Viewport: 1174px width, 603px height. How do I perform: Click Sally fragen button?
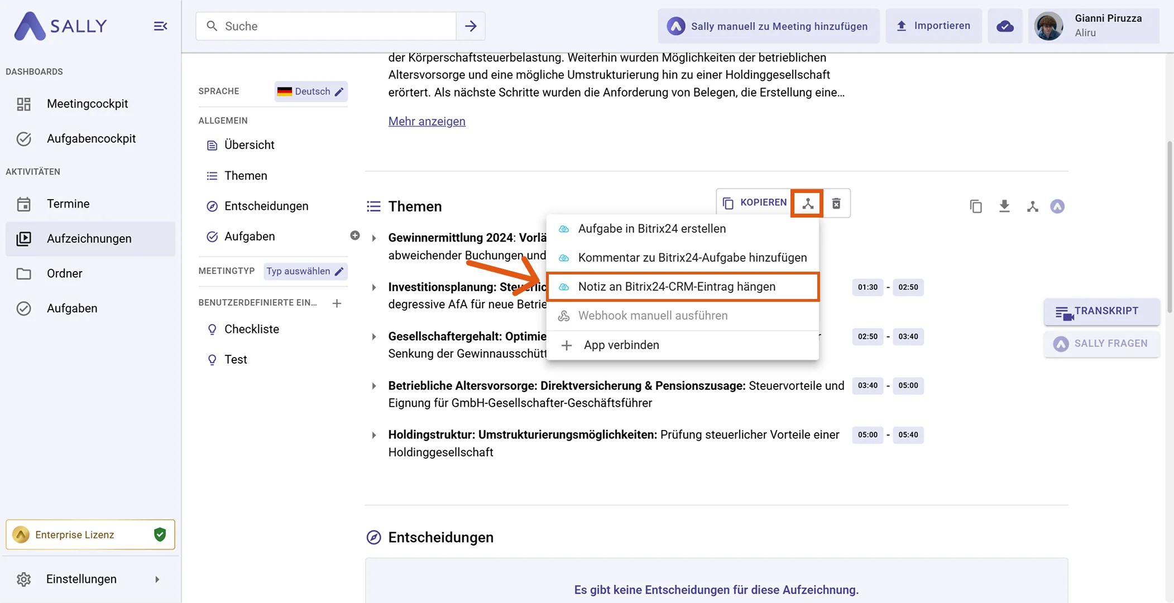(x=1101, y=344)
